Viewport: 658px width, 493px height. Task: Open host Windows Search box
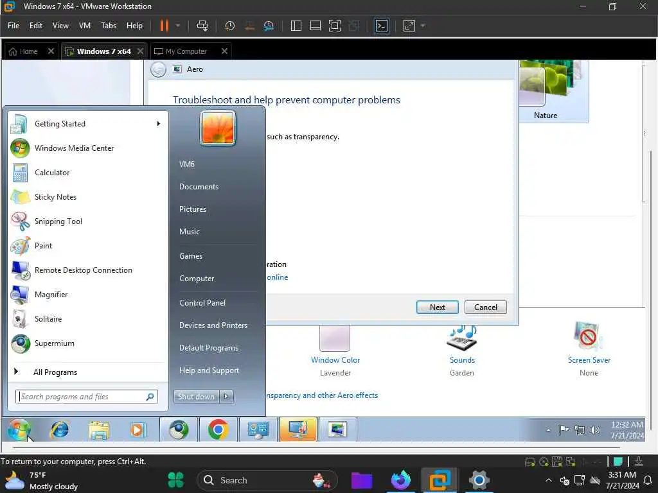[x=267, y=480]
